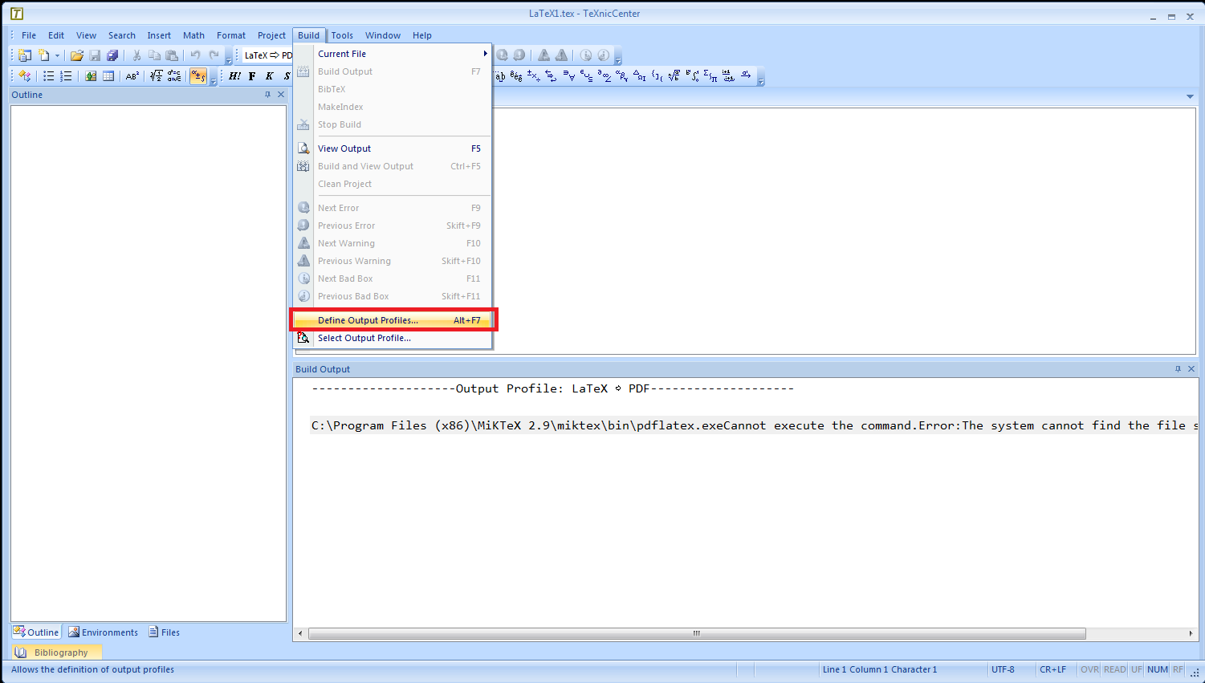The height and width of the screenshot is (683, 1205).
Task: Toggle auto-hide pin on Build Output panel
Action: (1178, 369)
